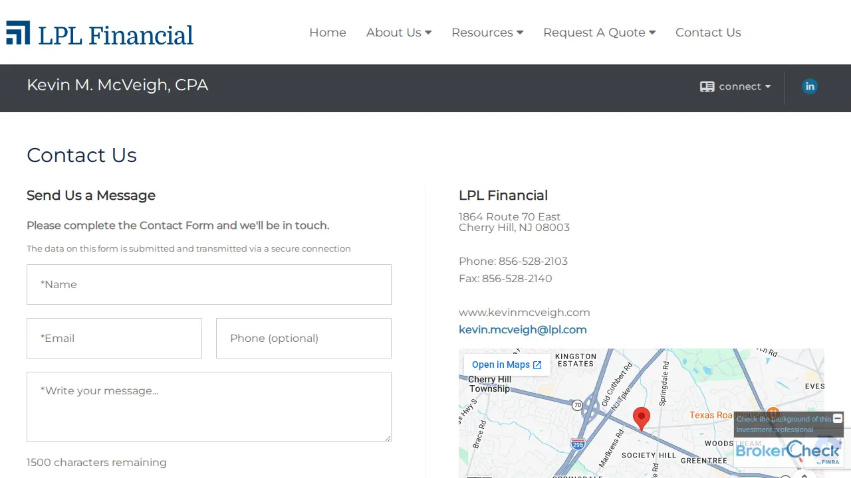The image size is (851, 478).
Task: Focus the Email input field
Action: [114, 338]
